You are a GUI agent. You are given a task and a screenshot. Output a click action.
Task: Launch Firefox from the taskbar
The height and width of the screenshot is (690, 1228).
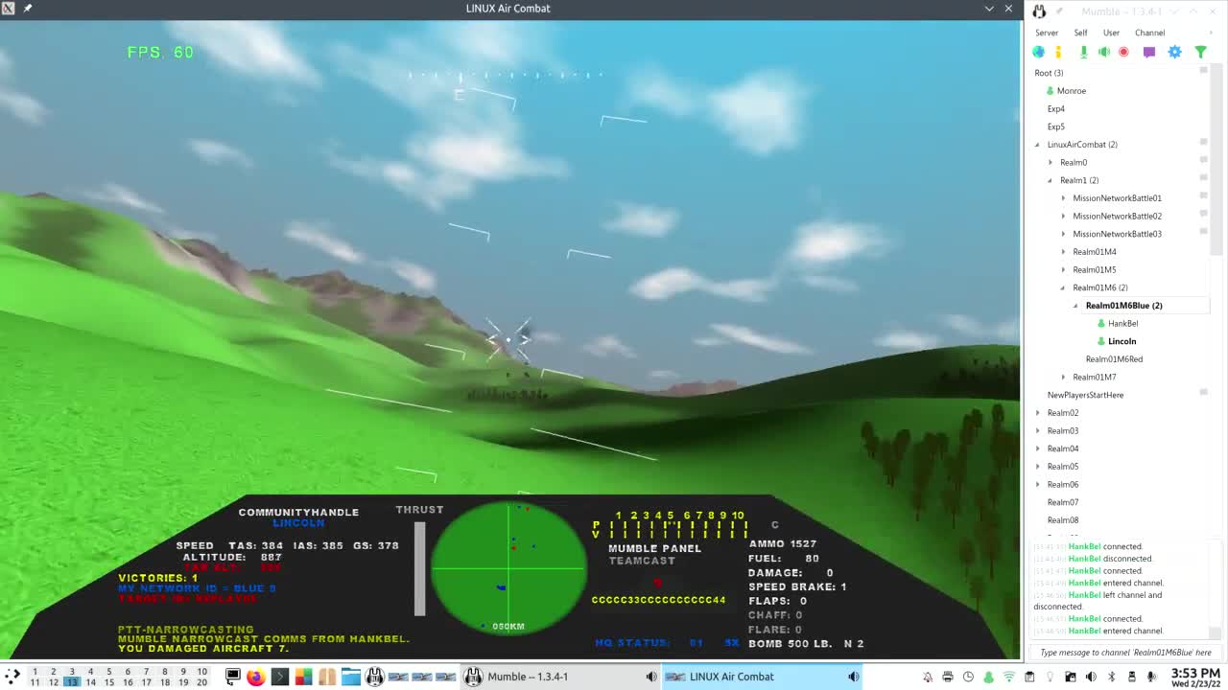click(x=254, y=677)
